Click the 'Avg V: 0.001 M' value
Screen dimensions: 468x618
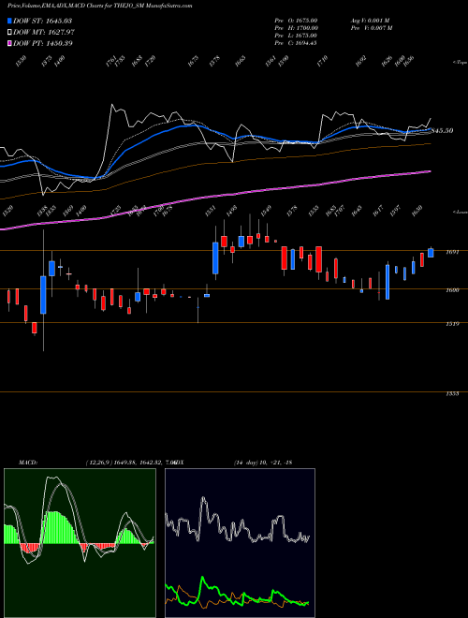[370, 21]
